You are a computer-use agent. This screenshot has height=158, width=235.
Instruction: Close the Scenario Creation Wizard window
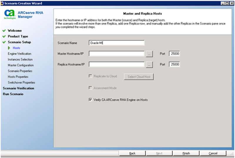(231, 3)
